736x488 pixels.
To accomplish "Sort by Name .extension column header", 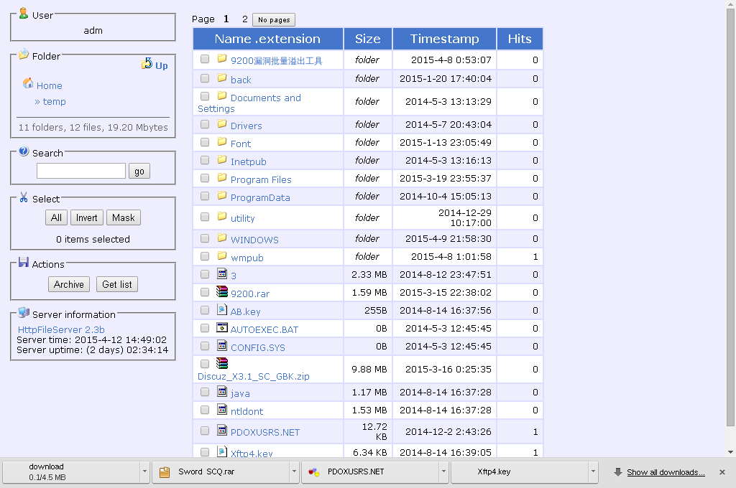I will 267,39.
